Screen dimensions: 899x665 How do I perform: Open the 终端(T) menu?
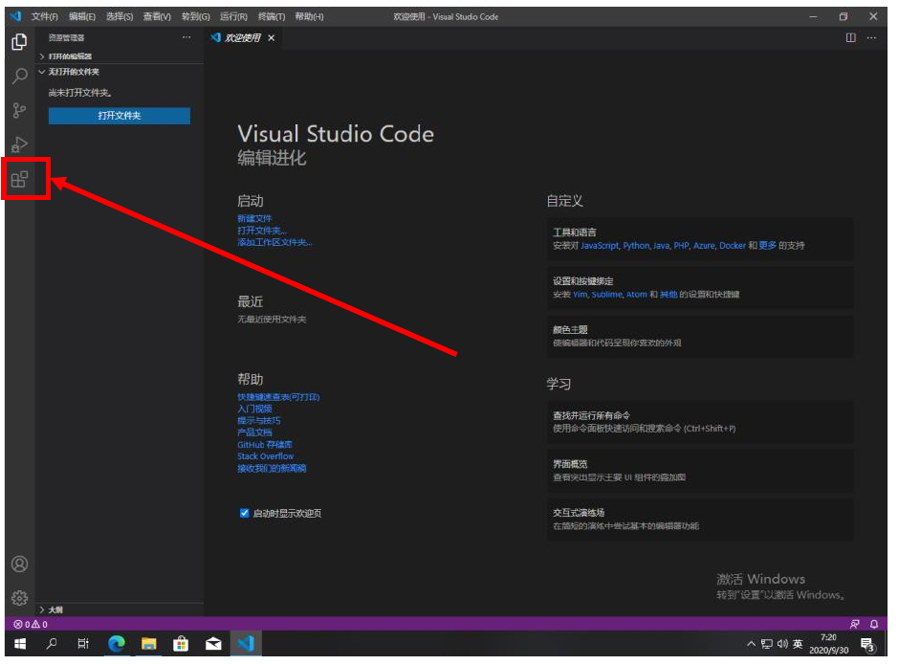[272, 16]
